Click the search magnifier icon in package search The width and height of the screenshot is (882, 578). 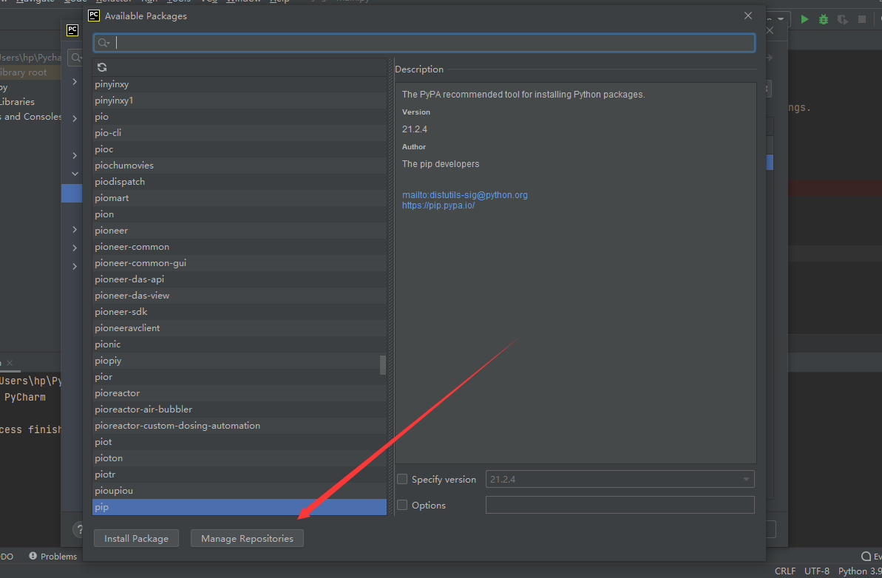(104, 44)
